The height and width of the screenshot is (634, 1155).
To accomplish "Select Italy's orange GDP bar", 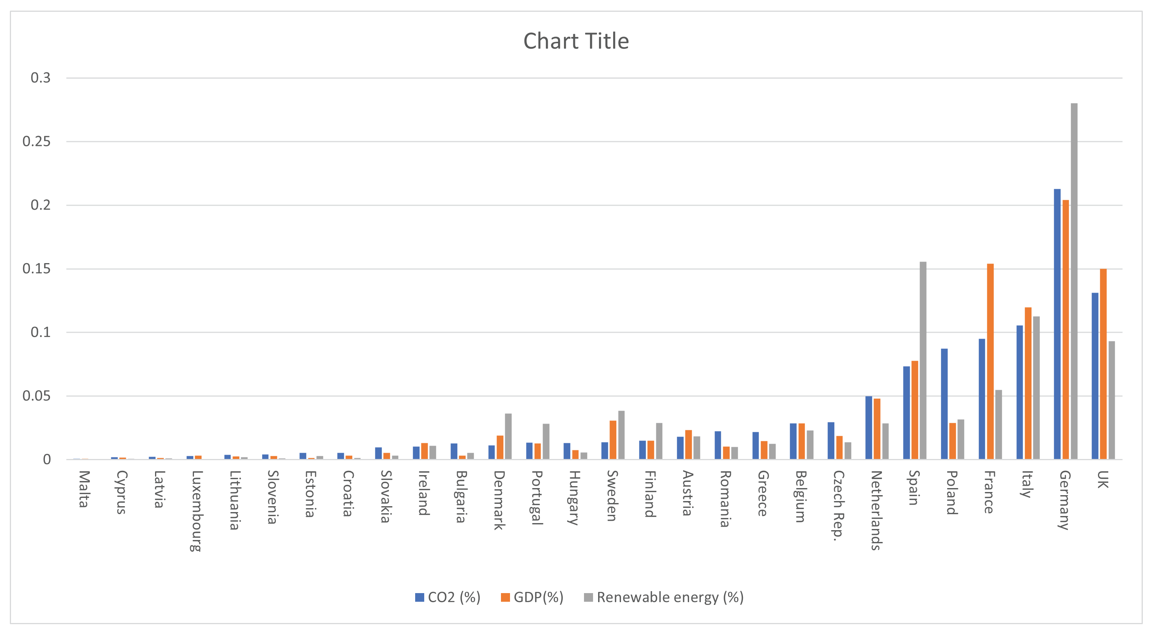I will point(1027,383).
